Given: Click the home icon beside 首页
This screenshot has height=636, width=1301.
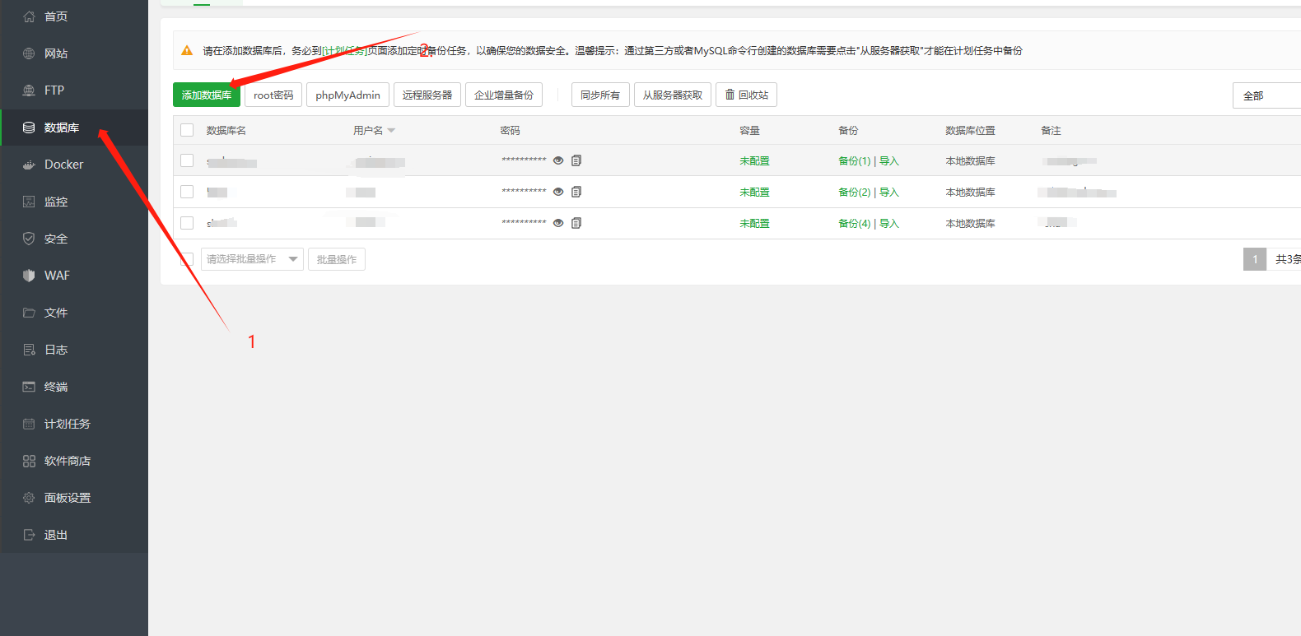Looking at the screenshot, I should 29,16.
